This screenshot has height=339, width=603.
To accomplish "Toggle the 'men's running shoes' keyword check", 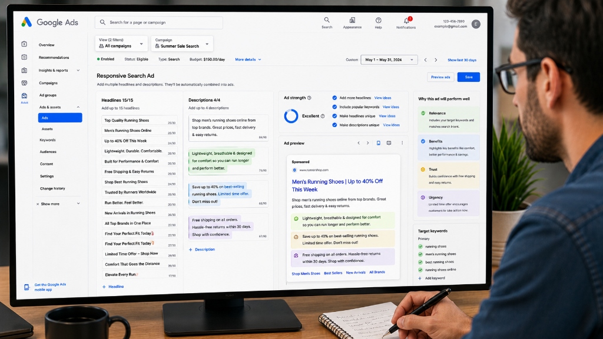I will click(420, 254).
